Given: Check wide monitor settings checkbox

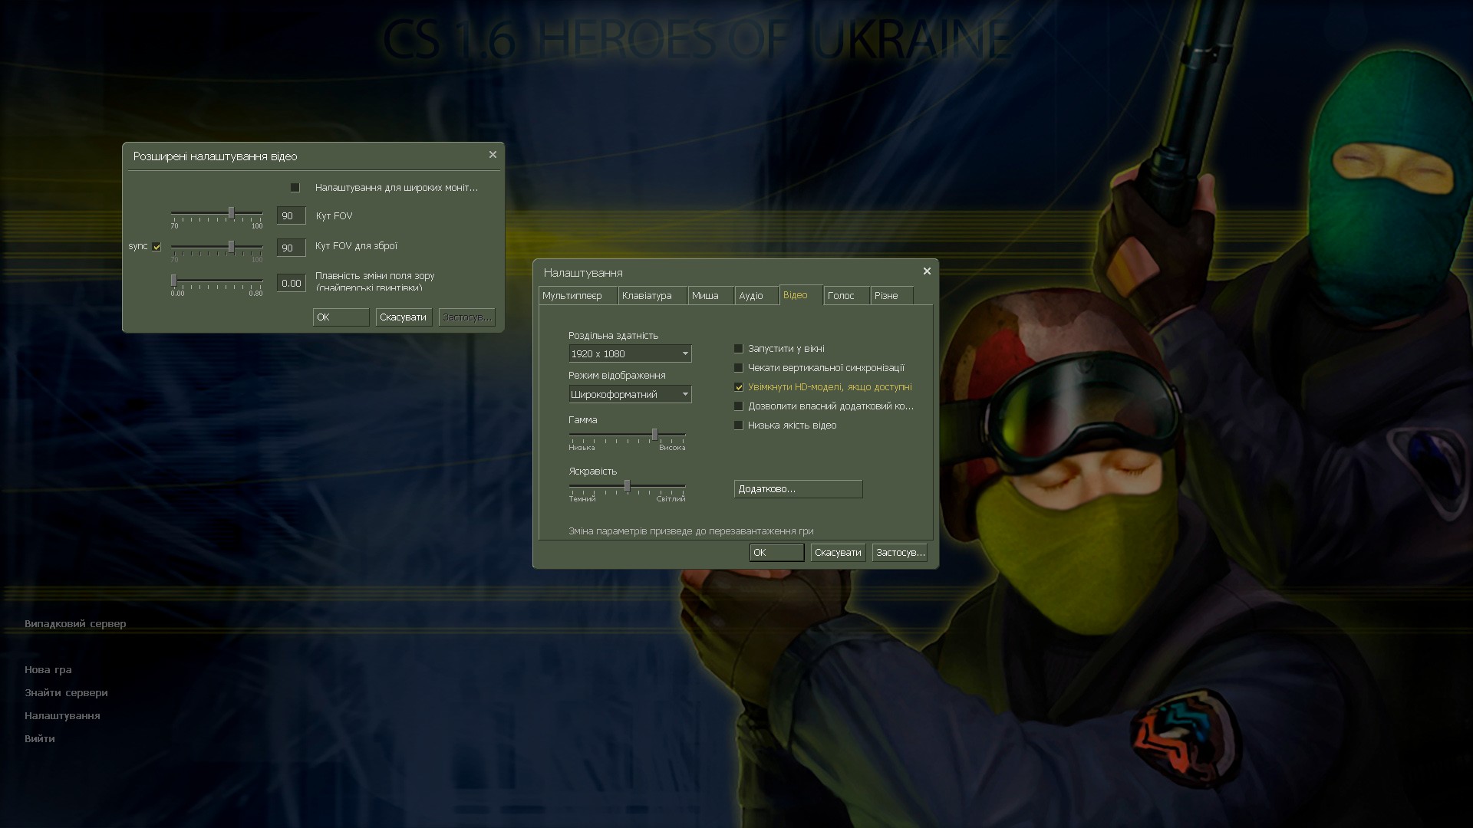Looking at the screenshot, I should tap(295, 188).
